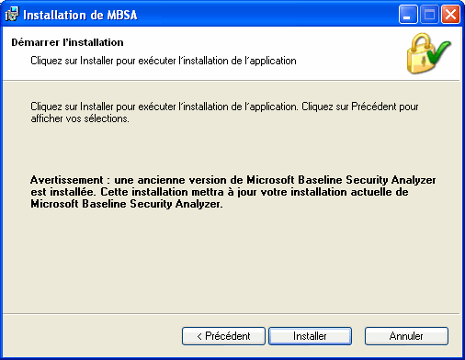Start setup with the Installer button
This screenshot has height=360, width=465.
(x=310, y=336)
